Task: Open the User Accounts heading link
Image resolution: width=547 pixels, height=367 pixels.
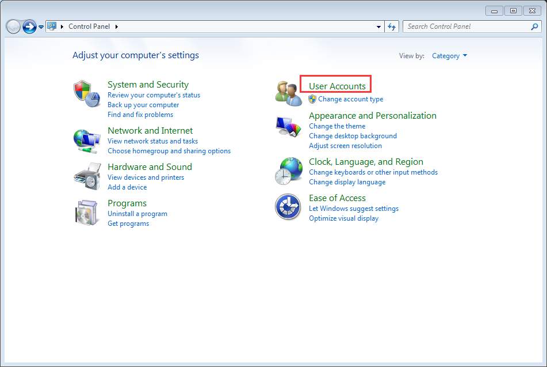Action: pyautogui.click(x=337, y=86)
